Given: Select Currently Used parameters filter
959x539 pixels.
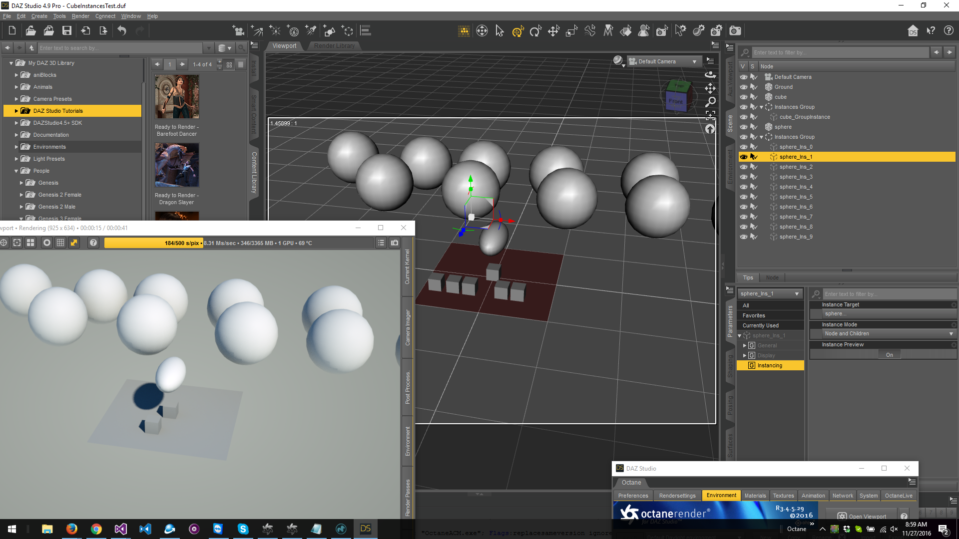Looking at the screenshot, I should (760, 325).
